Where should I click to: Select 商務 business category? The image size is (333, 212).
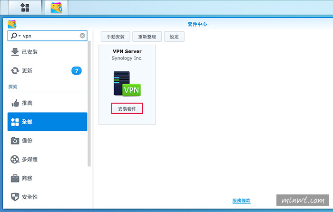click(x=48, y=178)
